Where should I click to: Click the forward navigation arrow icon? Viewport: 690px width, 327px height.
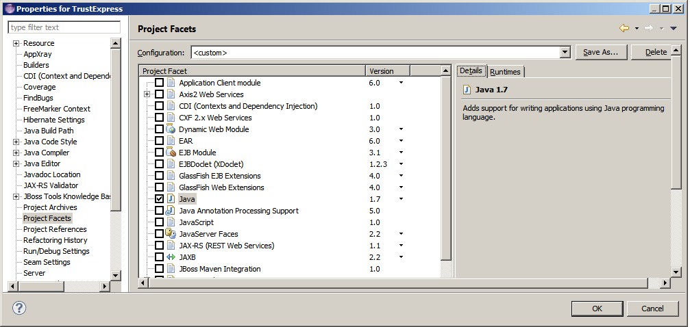649,29
